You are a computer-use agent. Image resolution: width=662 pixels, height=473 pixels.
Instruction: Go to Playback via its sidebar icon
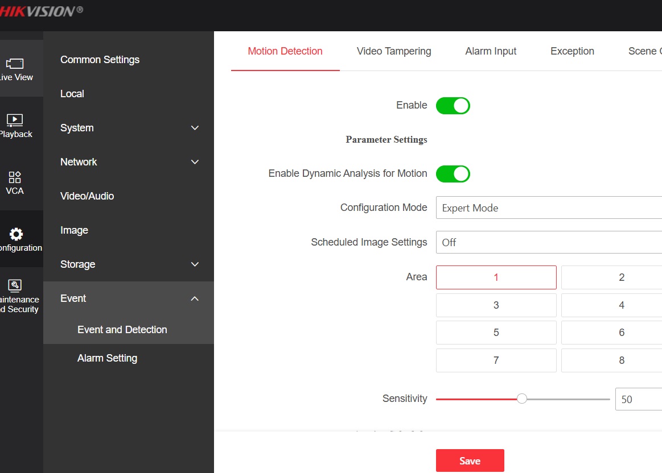[x=15, y=120]
